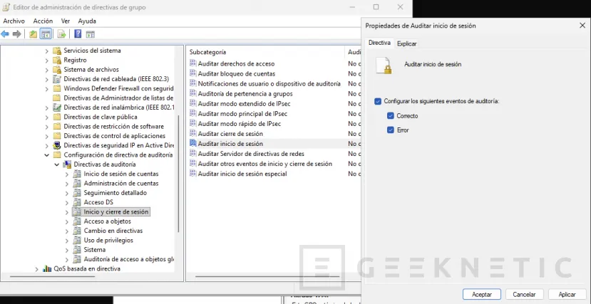
Task: Click the Editor de directivas title bar icon
Action: [6, 7]
